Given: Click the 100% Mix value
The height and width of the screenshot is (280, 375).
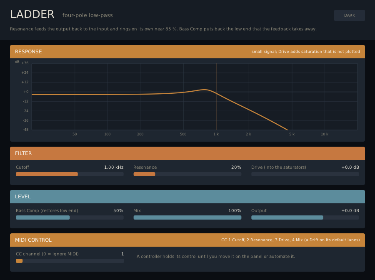Looking at the screenshot, I should (x=235, y=210).
